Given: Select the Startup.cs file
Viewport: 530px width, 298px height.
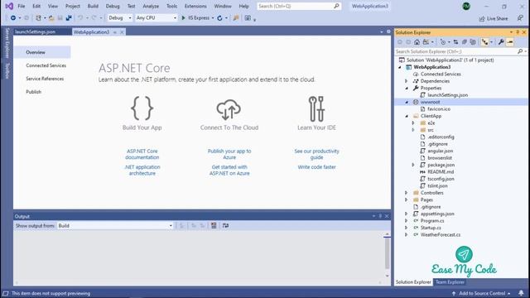Looking at the screenshot, I should 431,228.
